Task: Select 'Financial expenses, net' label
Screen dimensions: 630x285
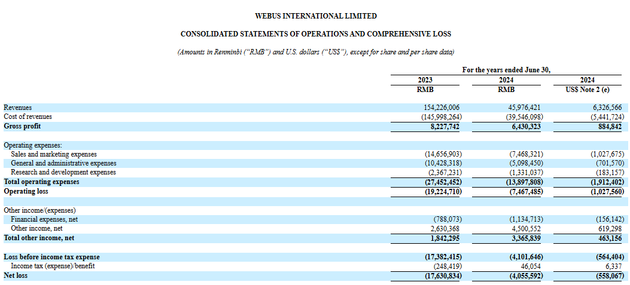Action: [44, 219]
